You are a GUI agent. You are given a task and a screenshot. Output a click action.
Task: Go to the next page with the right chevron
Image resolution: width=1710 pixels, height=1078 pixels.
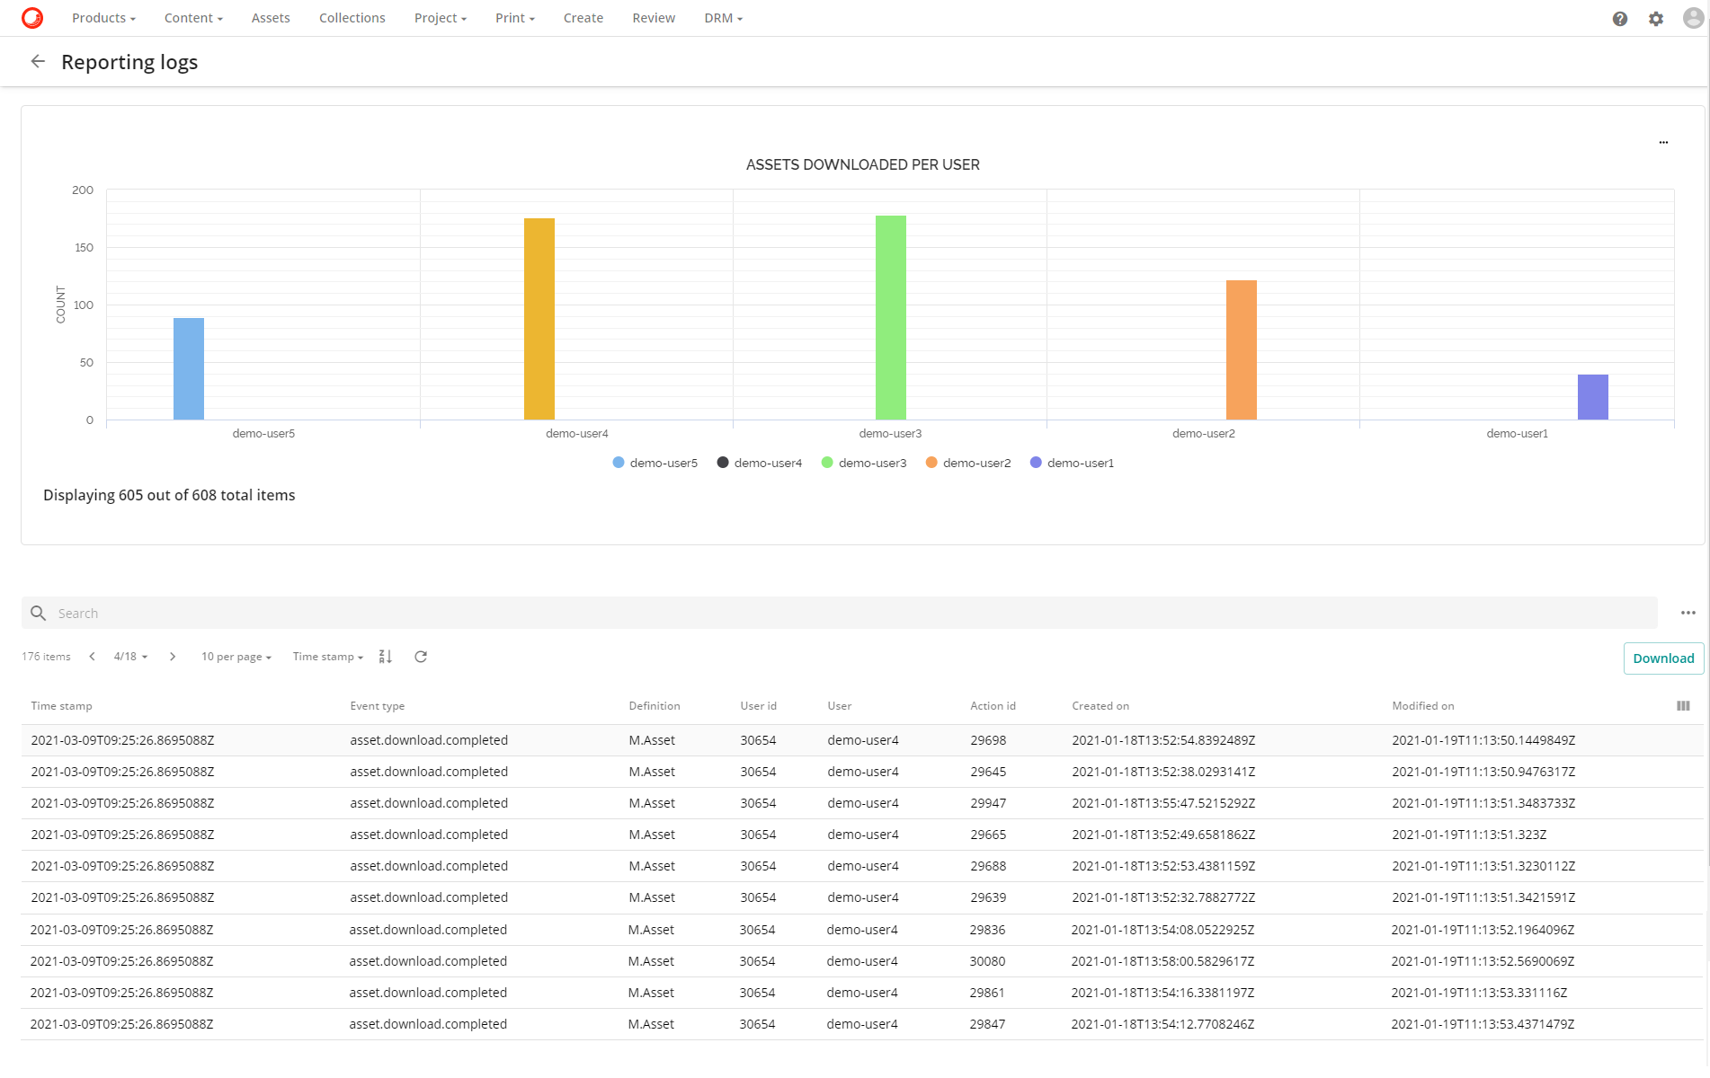coord(172,656)
